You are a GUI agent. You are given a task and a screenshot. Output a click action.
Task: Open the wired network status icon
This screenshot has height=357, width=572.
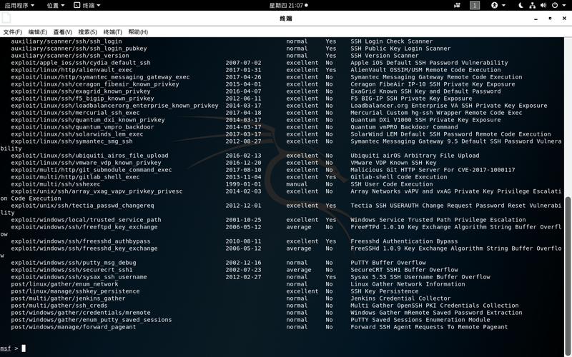pos(532,6)
